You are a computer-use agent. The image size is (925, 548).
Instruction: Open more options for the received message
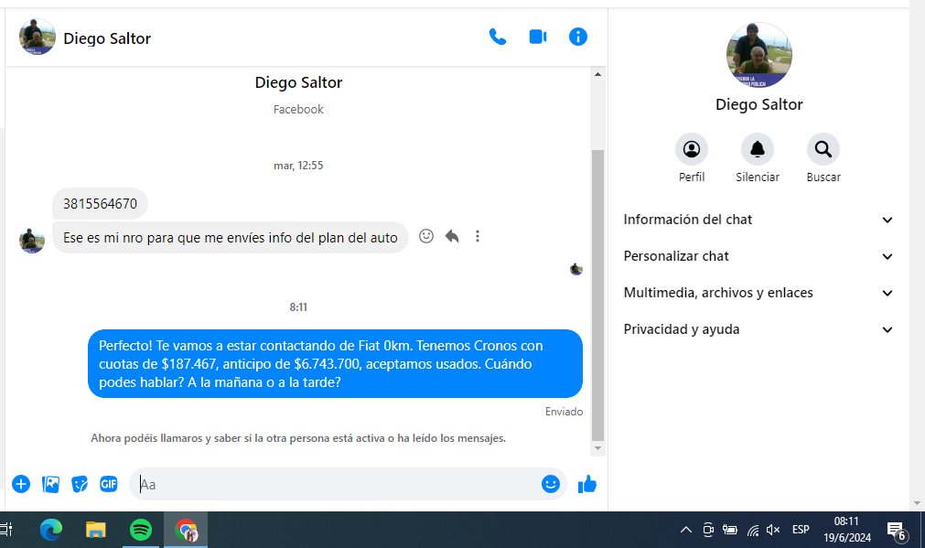pyautogui.click(x=478, y=236)
